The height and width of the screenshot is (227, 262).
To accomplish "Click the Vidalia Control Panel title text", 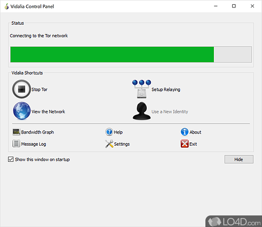I will pyautogui.click(x=32, y=6).
